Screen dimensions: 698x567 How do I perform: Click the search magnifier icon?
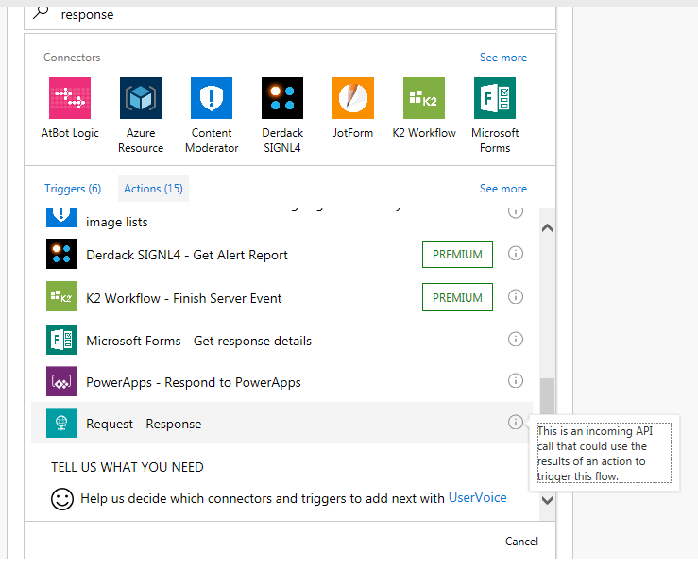click(x=41, y=12)
